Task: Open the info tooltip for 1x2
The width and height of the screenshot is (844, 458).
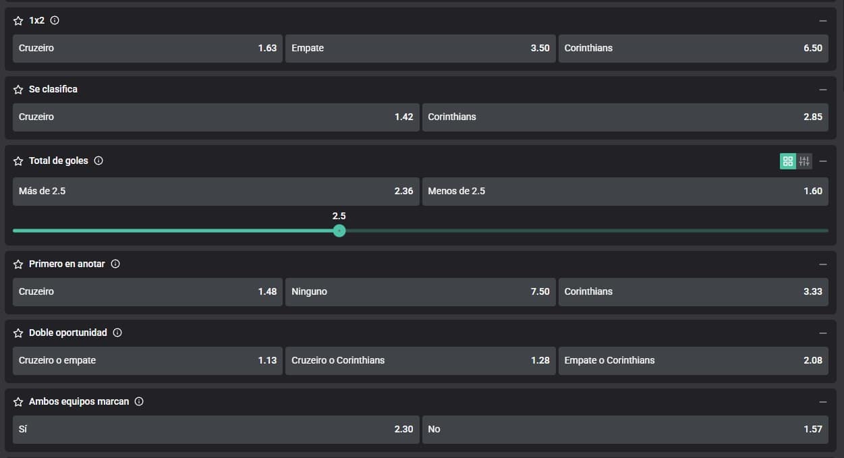Action: point(55,20)
